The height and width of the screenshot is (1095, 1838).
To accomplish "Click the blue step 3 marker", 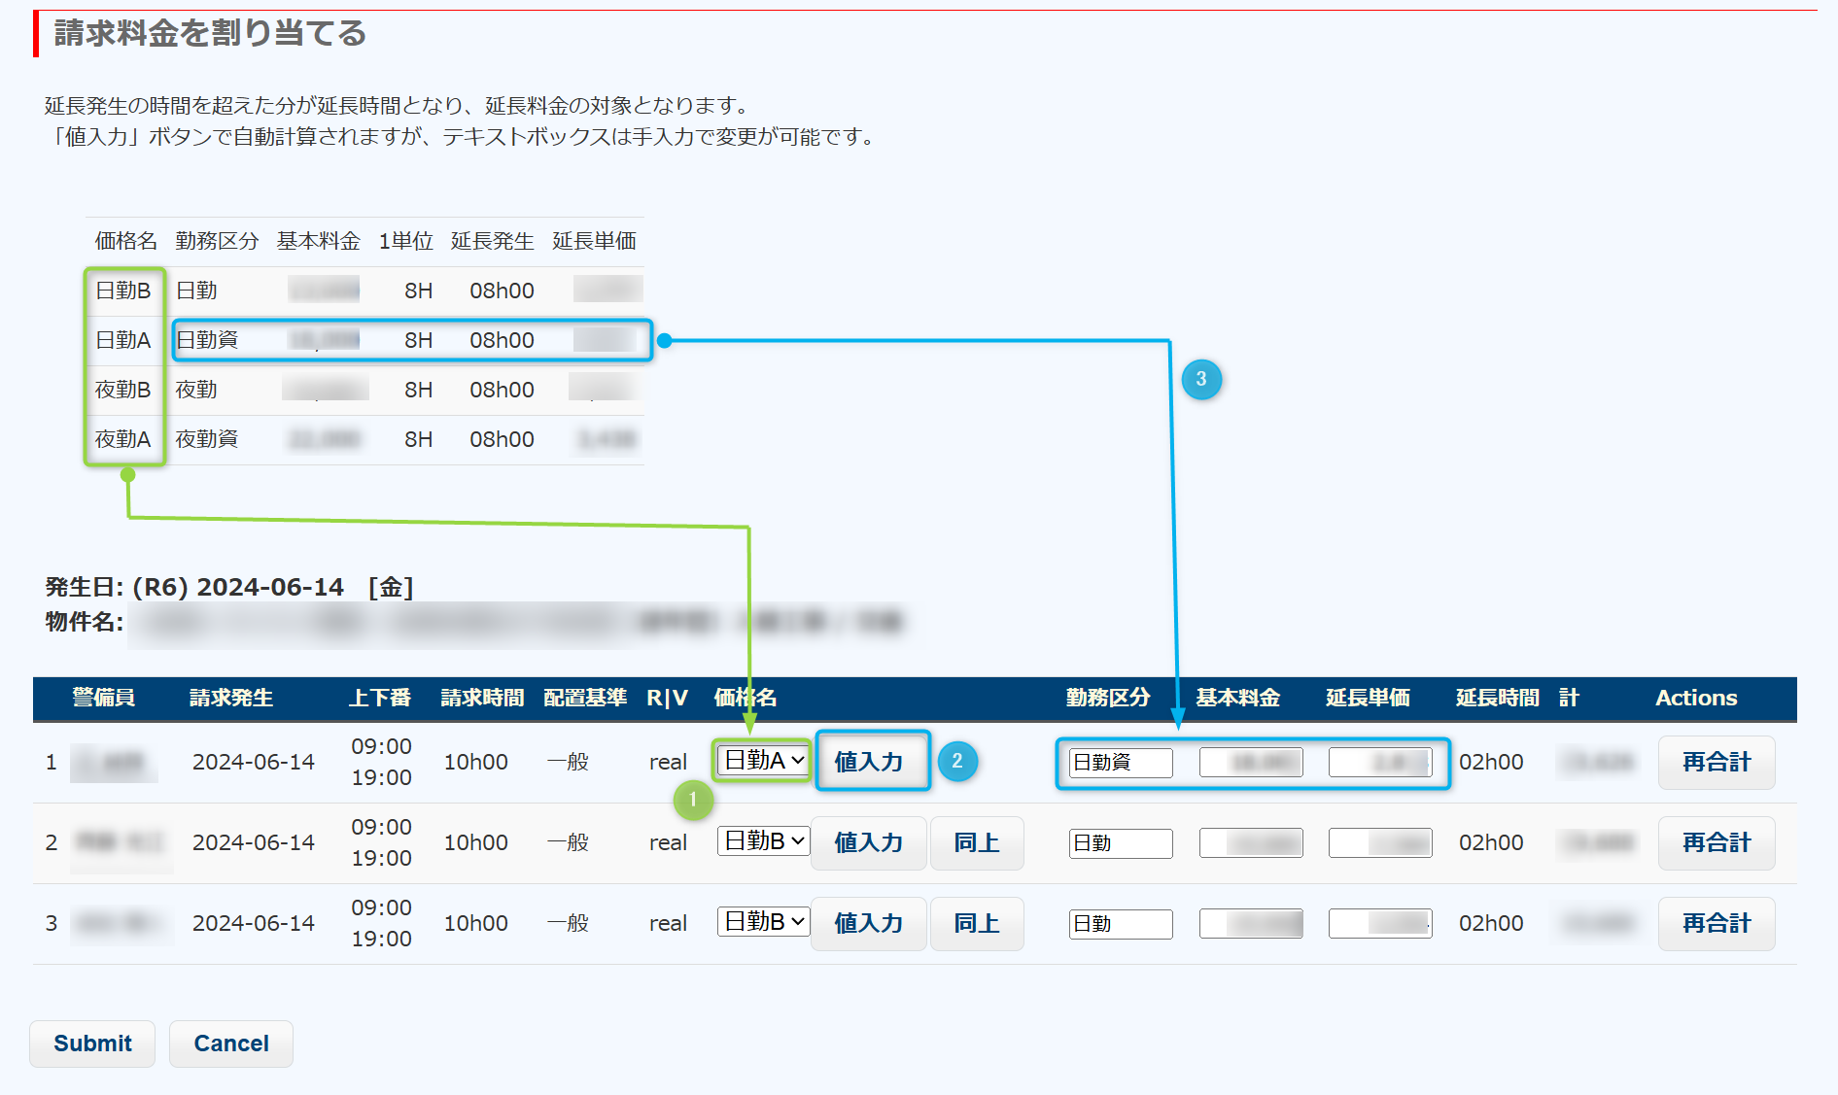I will [x=1201, y=379].
